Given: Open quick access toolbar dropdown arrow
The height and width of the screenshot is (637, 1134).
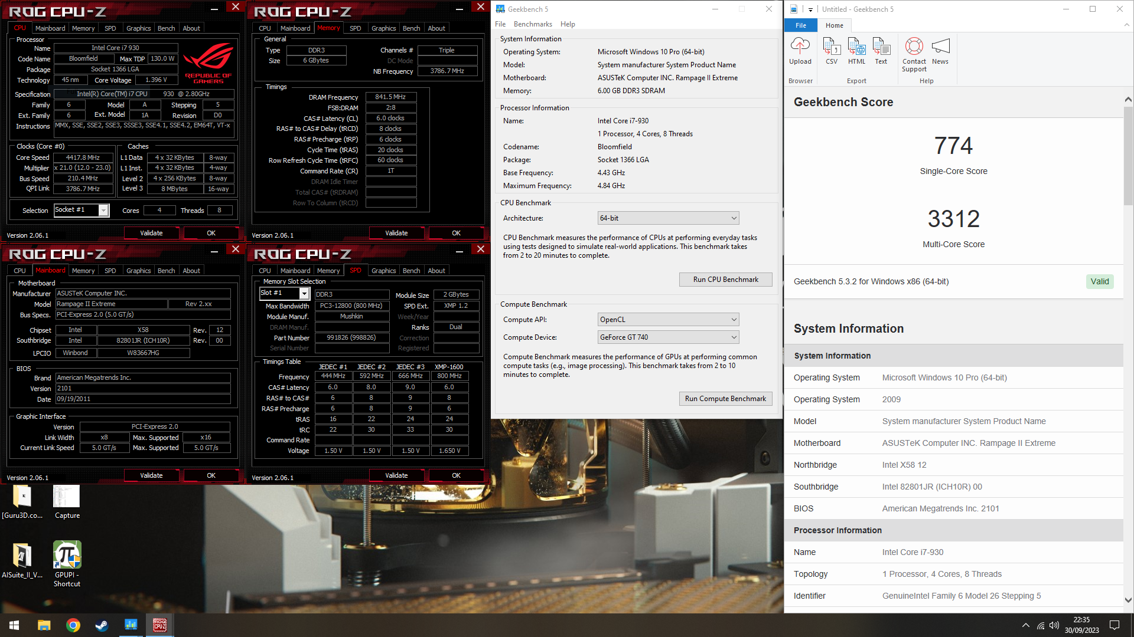Looking at the screenshot, I should (x=810, y=9).
